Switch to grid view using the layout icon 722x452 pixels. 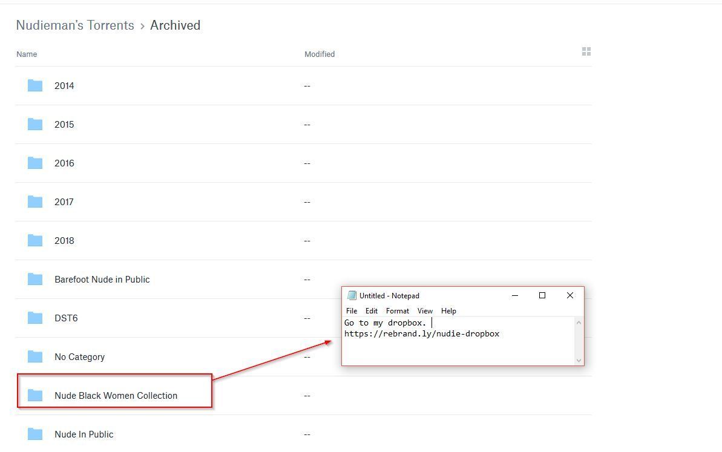(586, 51)
